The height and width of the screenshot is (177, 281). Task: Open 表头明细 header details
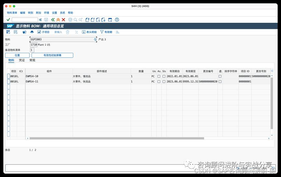coord(89,32)
